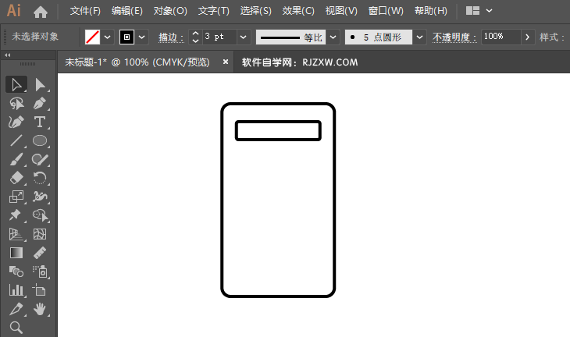Select the Hand tool
570x337 pixels.
click(x=40, y=309)
